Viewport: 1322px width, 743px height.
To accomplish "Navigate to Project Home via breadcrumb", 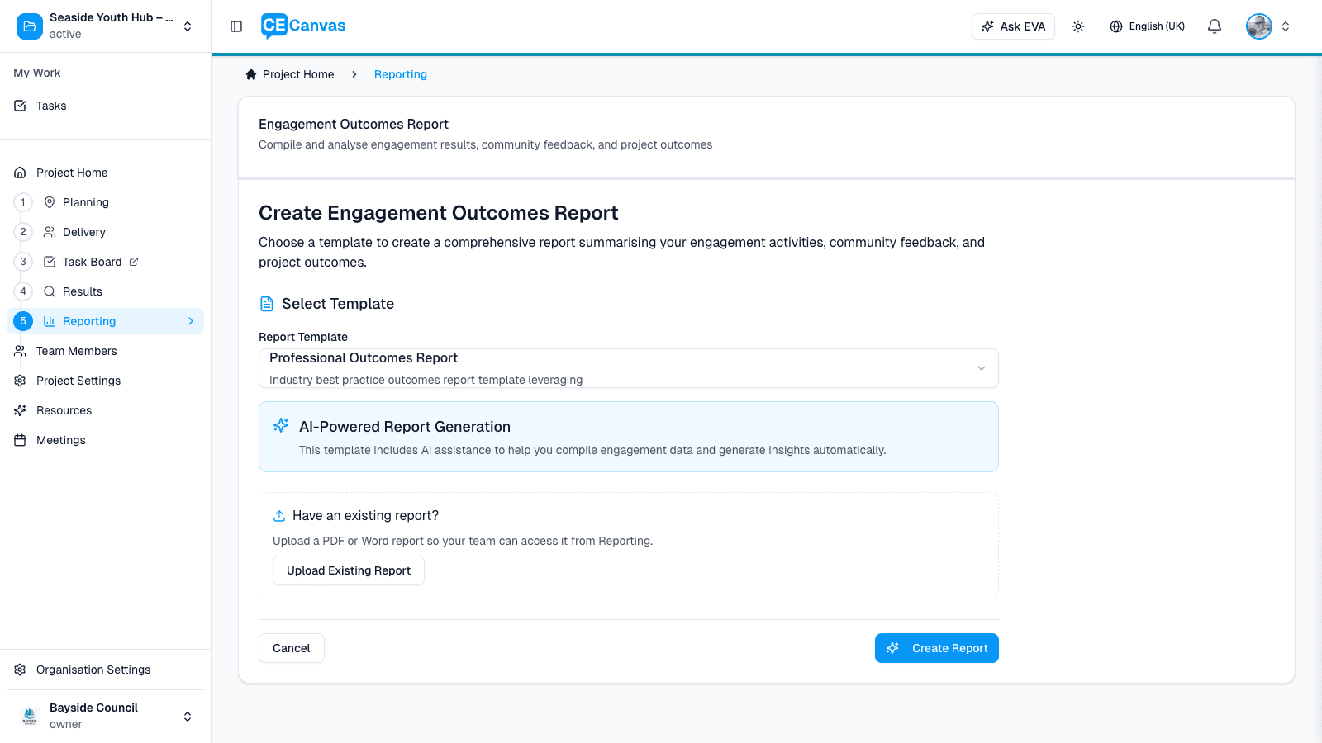I will 297,74.
